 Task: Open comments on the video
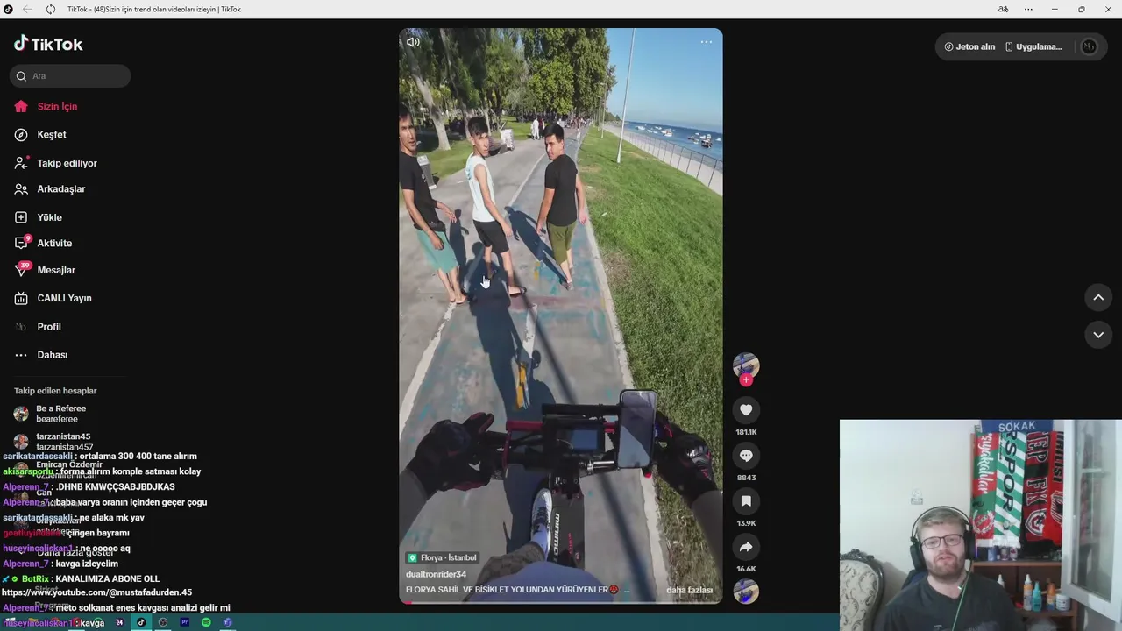point(746,455)
